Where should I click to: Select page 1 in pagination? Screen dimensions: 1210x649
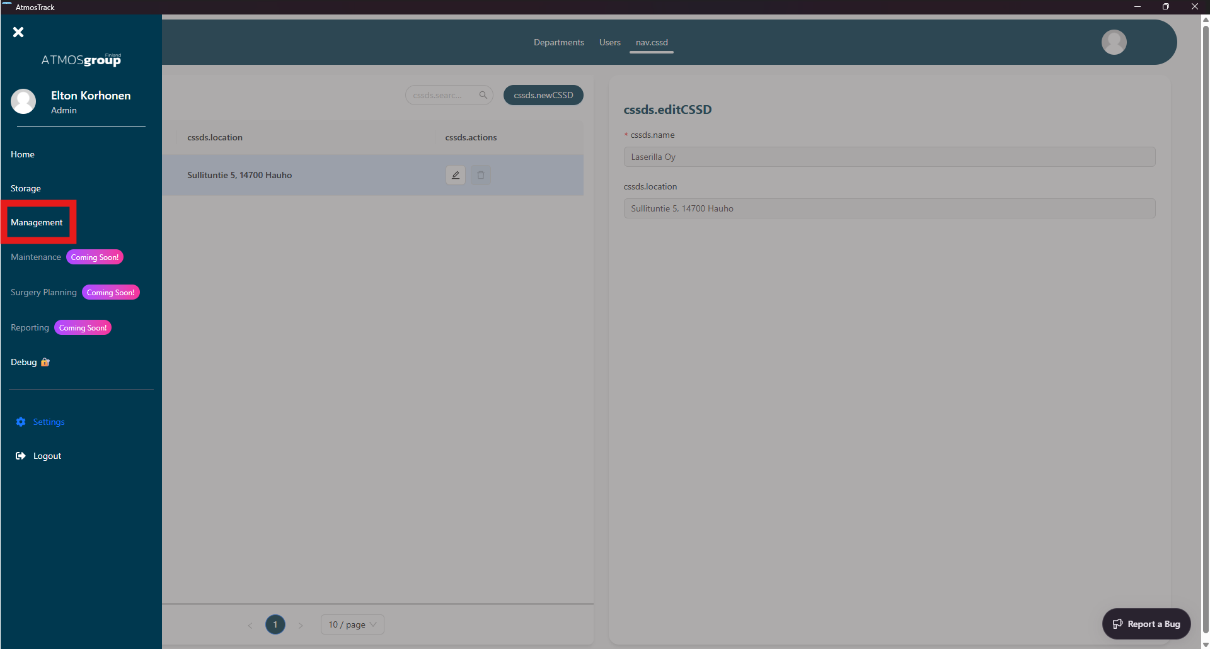coord(275,624)
